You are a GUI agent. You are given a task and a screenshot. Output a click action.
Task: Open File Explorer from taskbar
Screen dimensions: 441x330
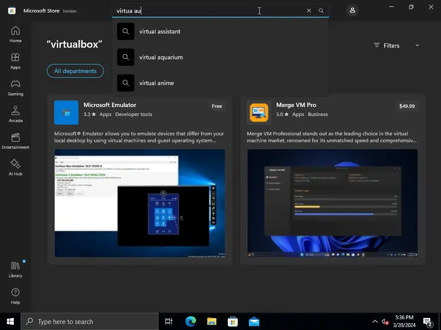click(211, 321)
